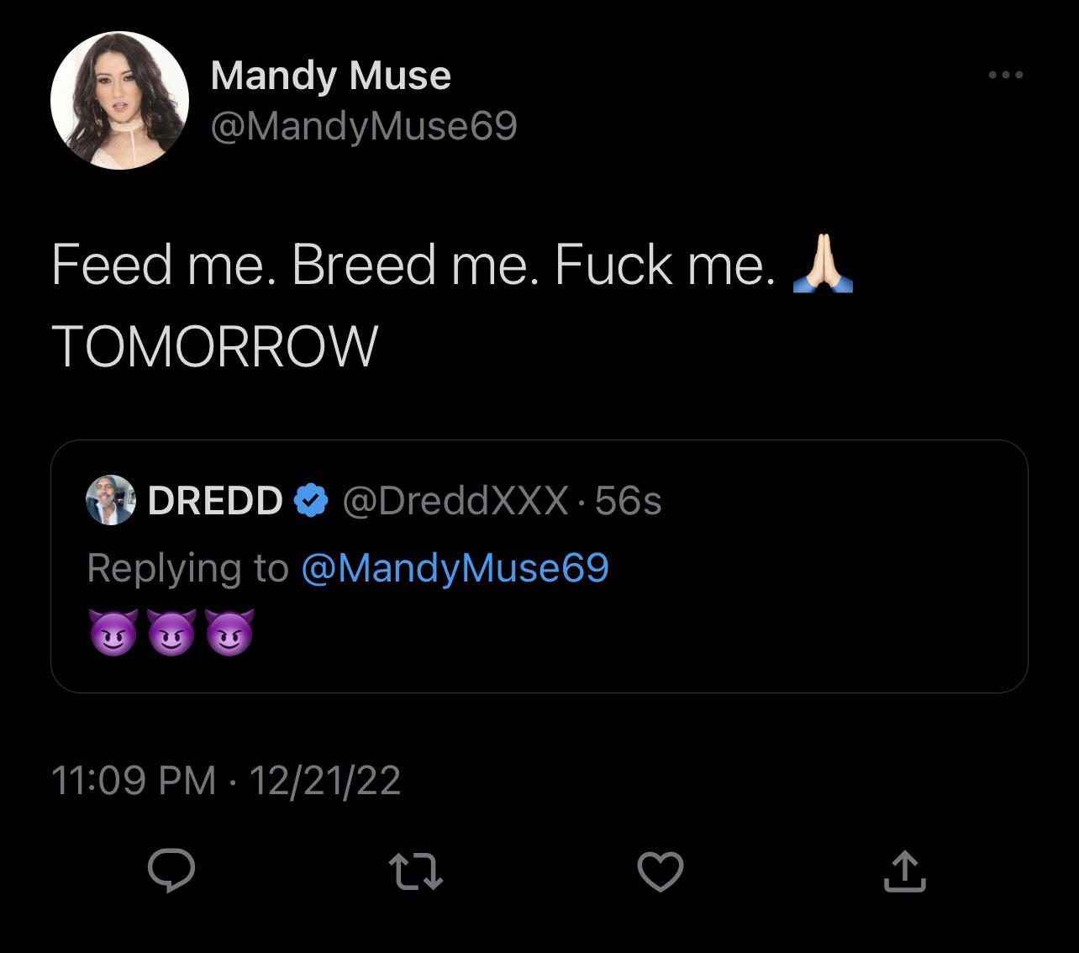The image size is (1079, 953).
Task: Click the word TOMORROW in the tweet
Action: [215, 345]
